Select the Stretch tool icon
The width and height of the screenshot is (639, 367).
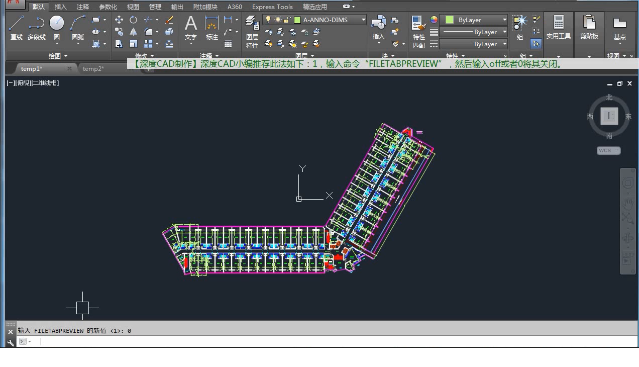(119, 44)
